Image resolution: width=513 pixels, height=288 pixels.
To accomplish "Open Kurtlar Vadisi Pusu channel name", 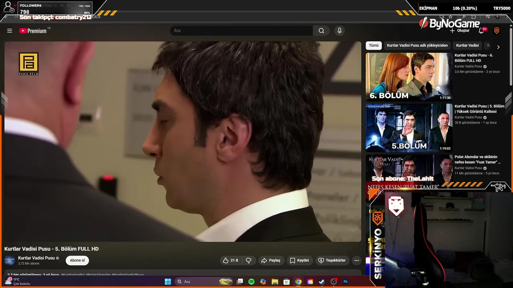I will tap(36, 258).
